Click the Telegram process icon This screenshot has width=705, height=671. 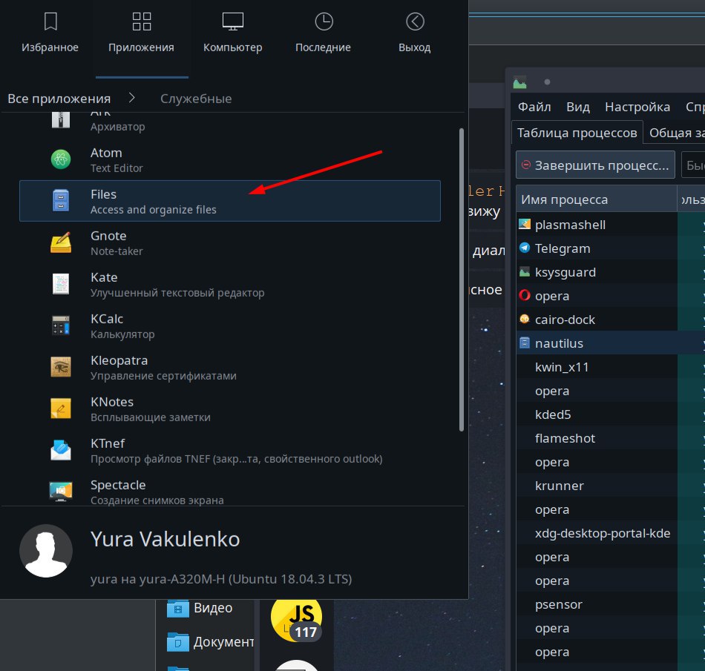(524, 248)
